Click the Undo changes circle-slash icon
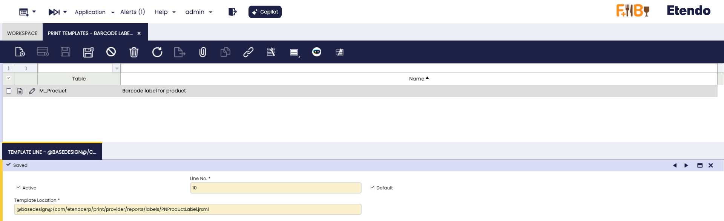The height and width of the screenshot is (221, 724). point(111,52)
